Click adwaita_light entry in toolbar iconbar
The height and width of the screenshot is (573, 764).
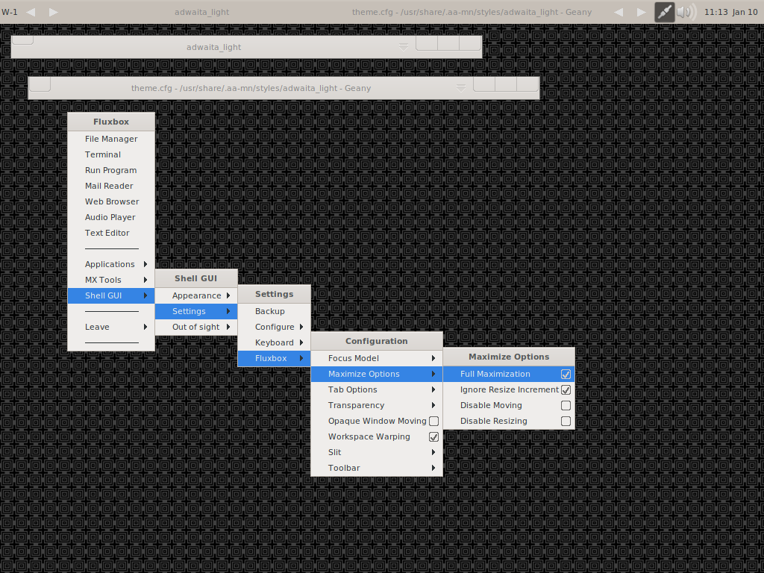(x=201, y=12)
